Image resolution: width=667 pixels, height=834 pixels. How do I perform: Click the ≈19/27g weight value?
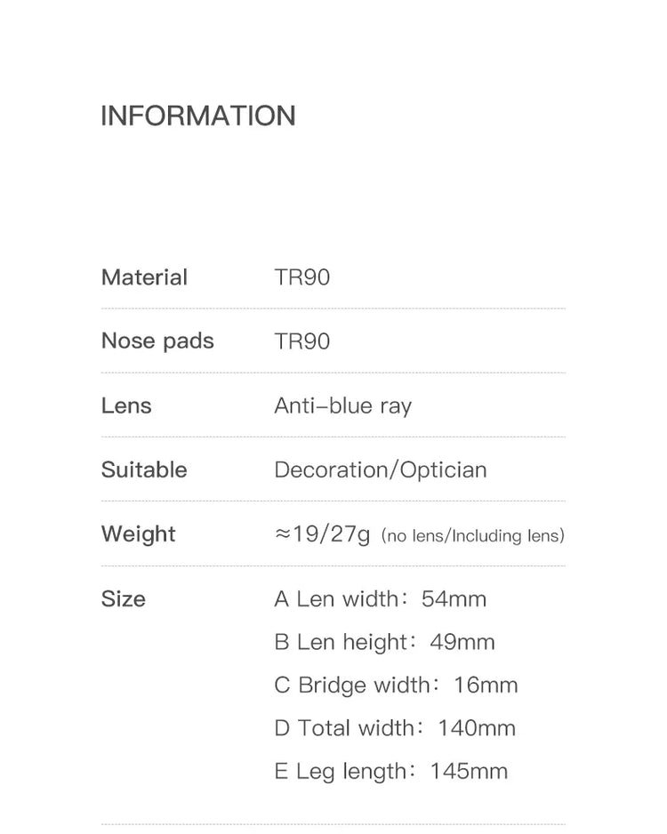click(x=322, y=534)
